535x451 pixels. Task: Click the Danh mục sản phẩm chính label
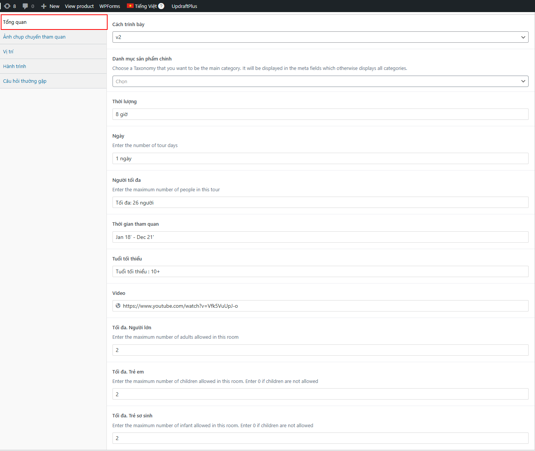point(142,59)
